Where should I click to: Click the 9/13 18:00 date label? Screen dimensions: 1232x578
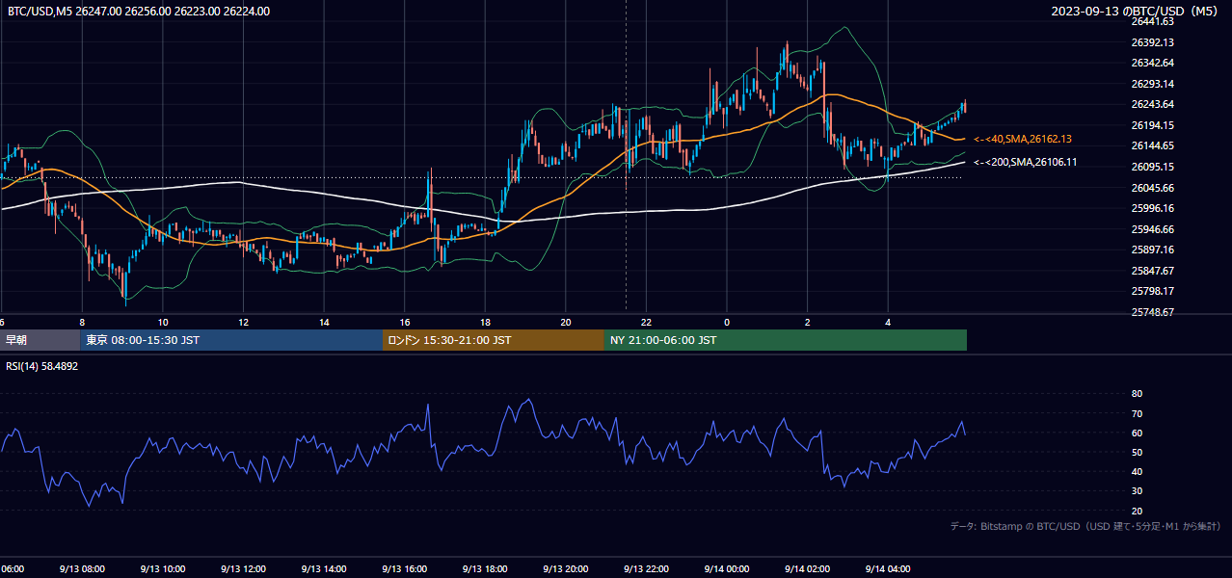coord(485,569)
